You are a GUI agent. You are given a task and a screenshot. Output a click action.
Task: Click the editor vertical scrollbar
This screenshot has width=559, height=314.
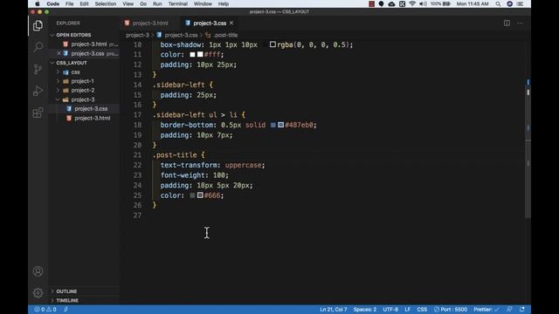pyautogui.click(x=528, y=130)
